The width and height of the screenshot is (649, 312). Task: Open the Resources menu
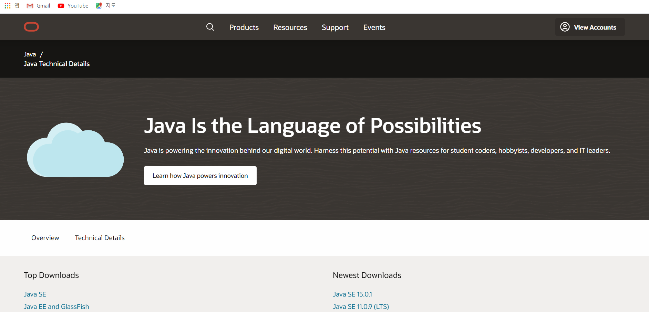point(290,28)
